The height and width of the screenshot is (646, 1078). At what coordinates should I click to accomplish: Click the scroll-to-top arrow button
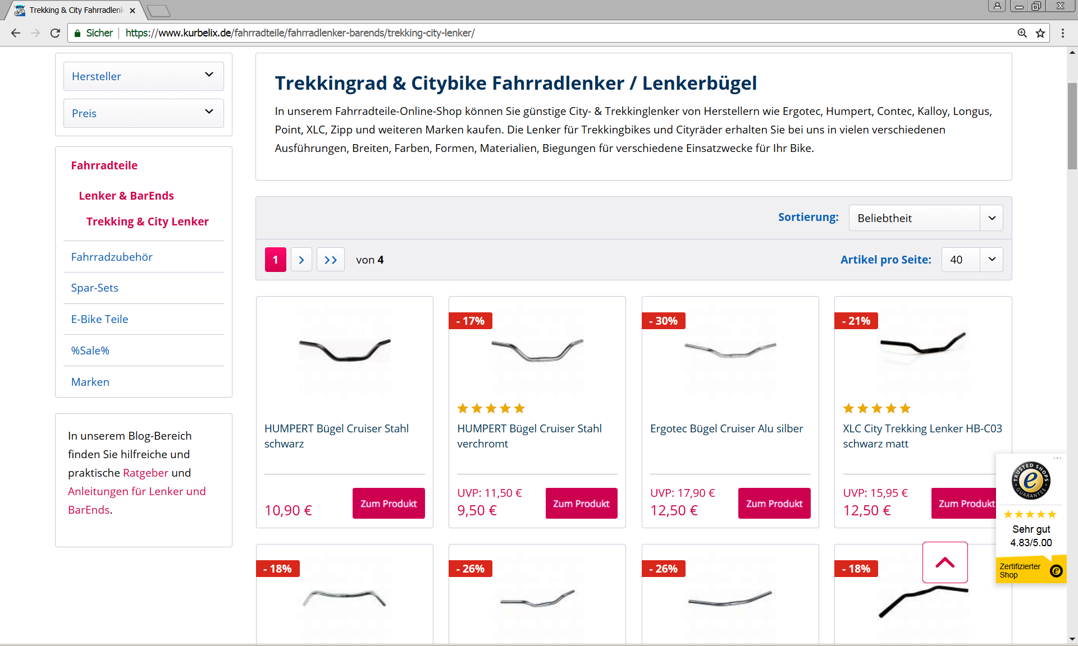point(945,562)
